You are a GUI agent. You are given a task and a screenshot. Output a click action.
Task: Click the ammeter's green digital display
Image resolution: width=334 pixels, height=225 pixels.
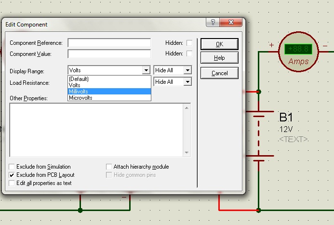pos(298,49)
